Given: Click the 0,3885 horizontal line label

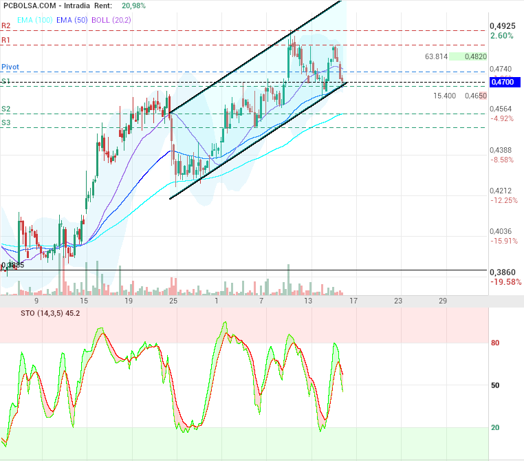Looking at the screenshot, I should pos(12,265).
